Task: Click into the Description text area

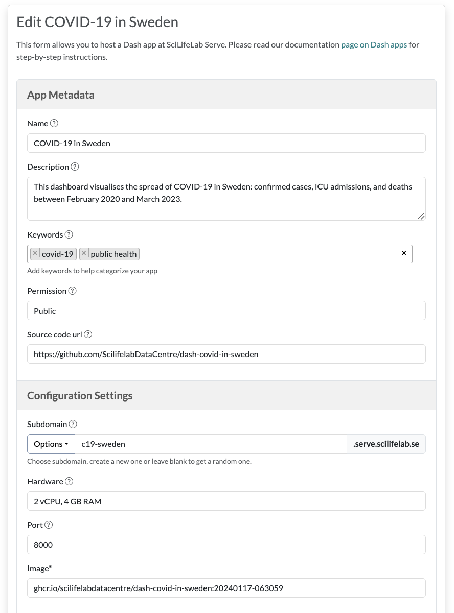Action: tap(226, 199)
